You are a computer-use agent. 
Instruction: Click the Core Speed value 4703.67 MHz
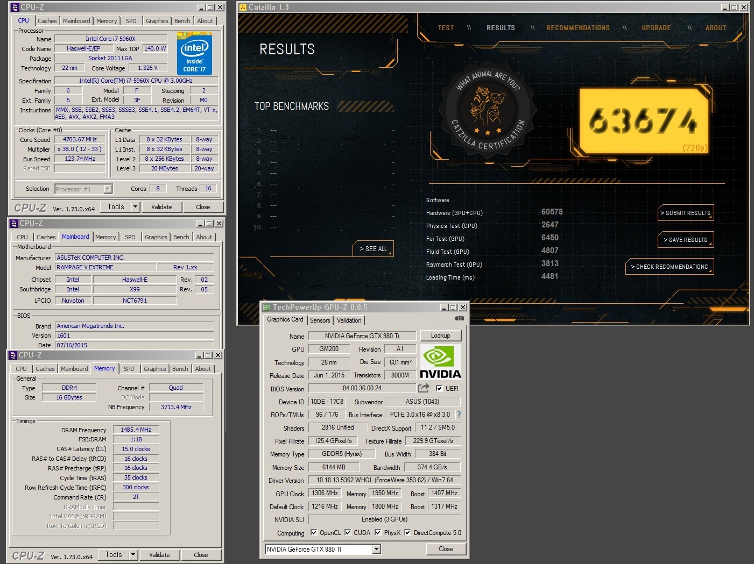pyautogui.click(x=80, y=139)
